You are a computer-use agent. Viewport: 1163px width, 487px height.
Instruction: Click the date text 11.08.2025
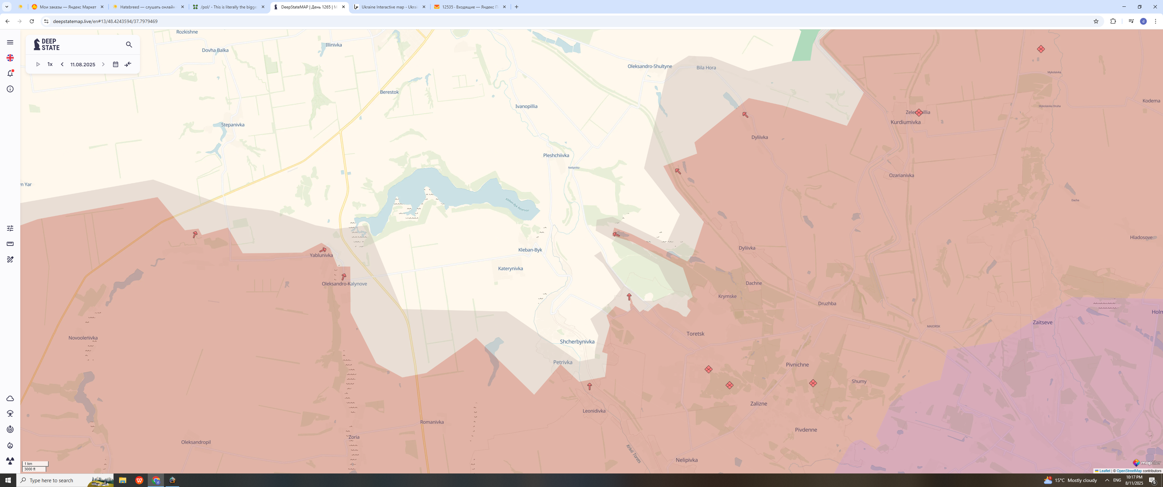click(x=82, y=65)
